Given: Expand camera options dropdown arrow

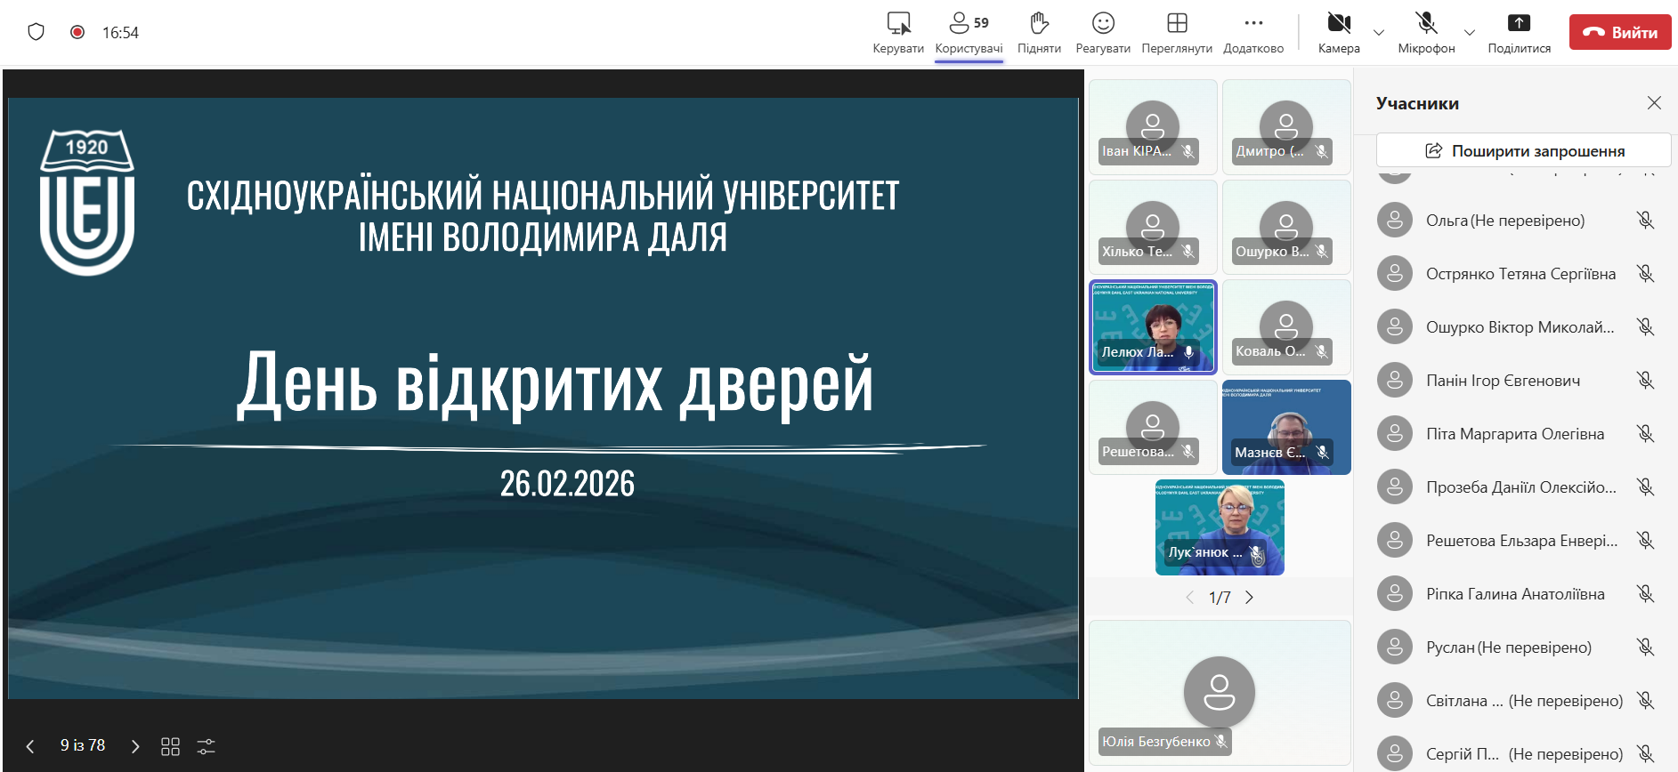Looking at the screenshot, I should tap(1379, 33).
